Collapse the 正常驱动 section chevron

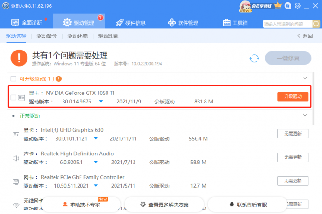pos(305,115)
